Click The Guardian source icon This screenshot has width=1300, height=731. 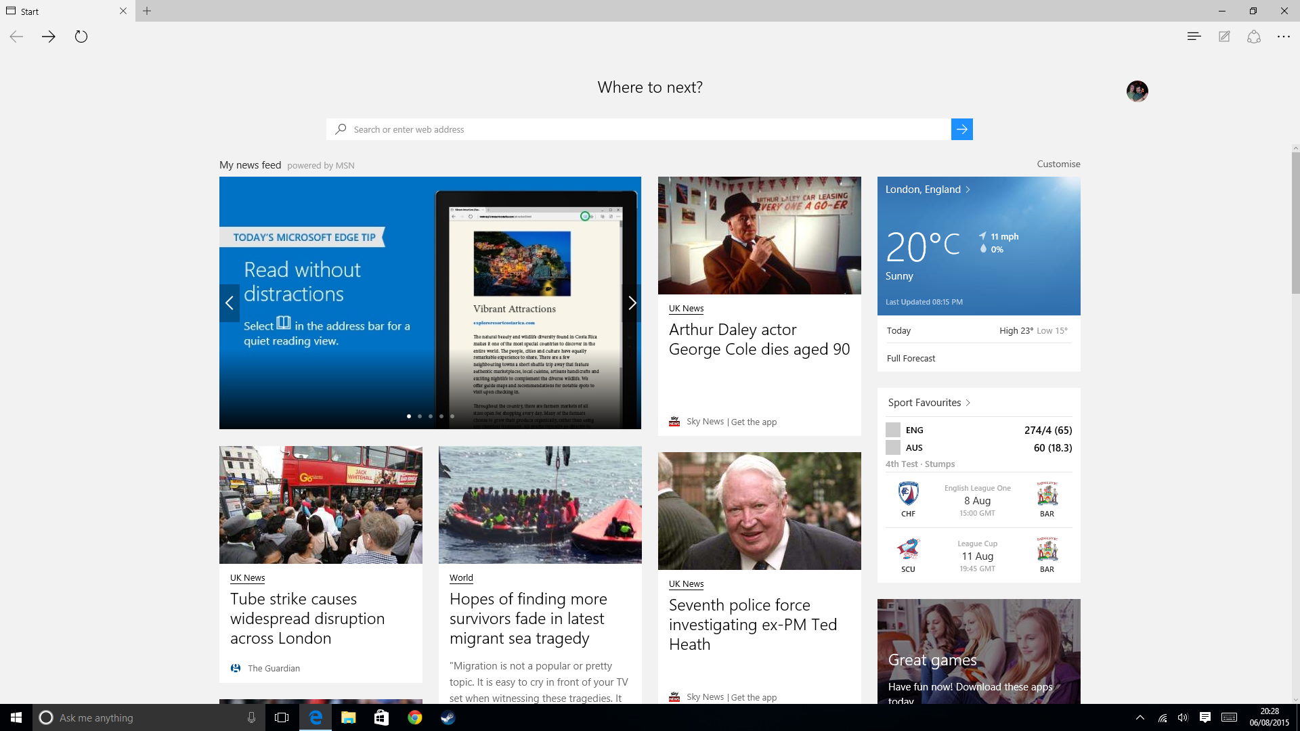236,668
